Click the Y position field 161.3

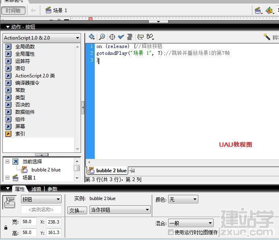click(x=54, y=232)
